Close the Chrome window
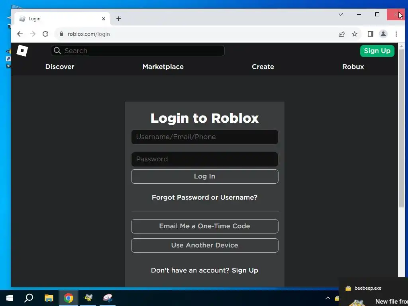The image size is (408, 306). point(396,15)
